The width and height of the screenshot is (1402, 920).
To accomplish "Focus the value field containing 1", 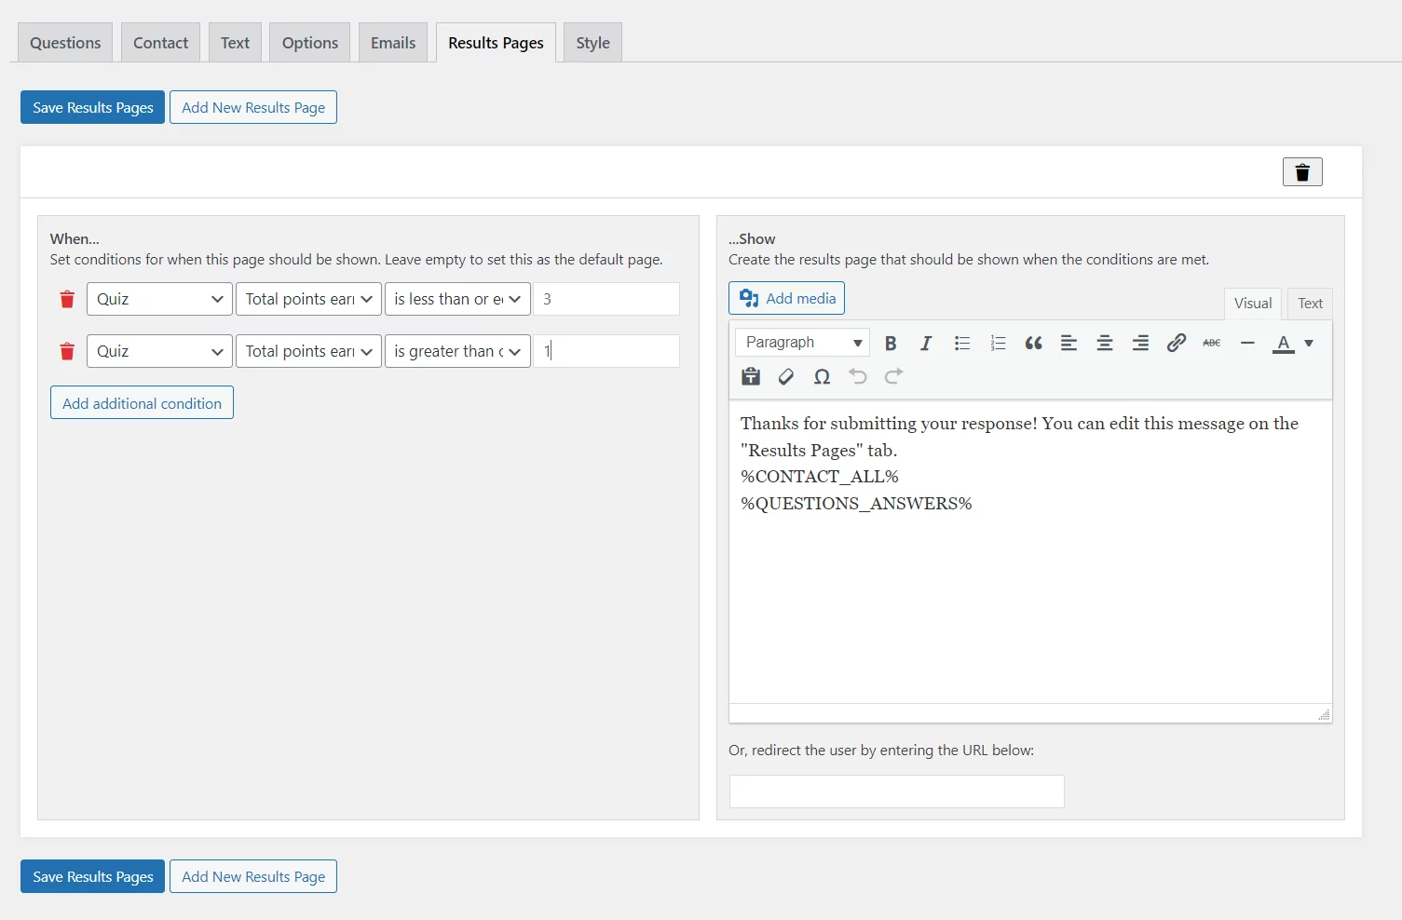I will [x=606, y=351].
